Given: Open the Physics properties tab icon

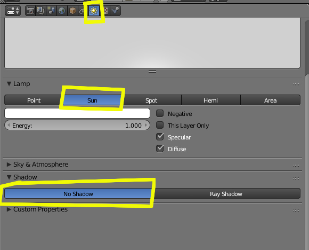Looking at the screenshot, I should tap(115, 11).
